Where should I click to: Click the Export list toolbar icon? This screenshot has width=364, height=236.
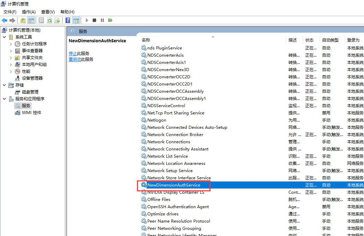(57, 20)
